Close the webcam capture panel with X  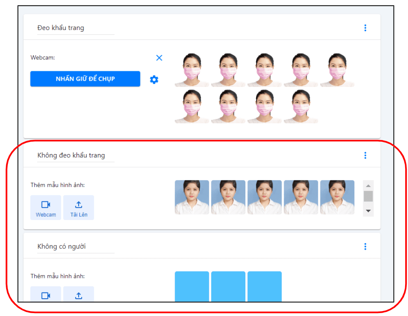pos(159,58)
